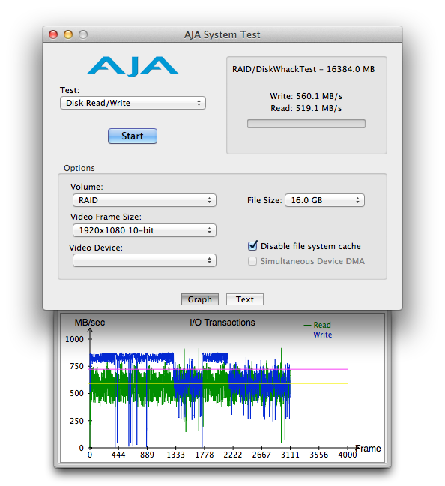Click the Video Device: label

[x=96, y=247]
